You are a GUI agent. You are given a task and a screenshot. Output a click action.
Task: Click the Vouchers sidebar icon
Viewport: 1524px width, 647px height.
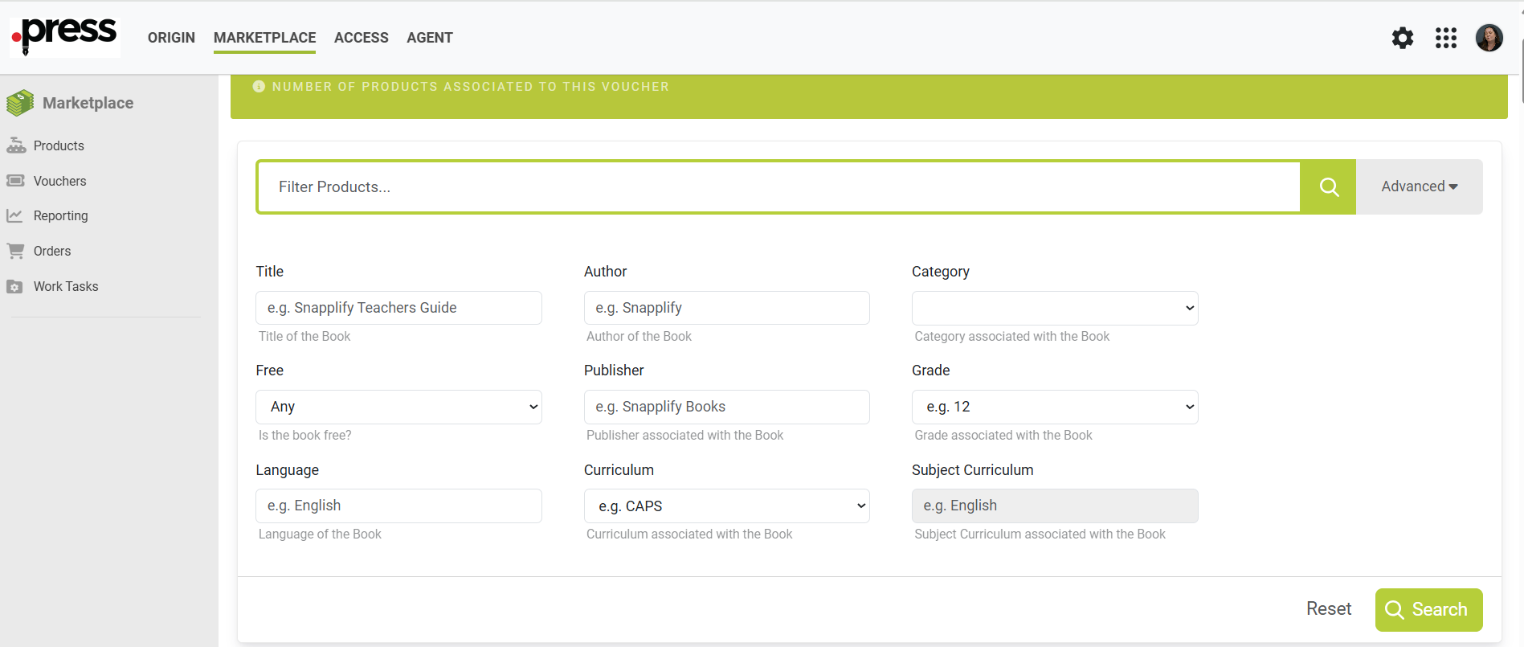click(x=15, y=181)
